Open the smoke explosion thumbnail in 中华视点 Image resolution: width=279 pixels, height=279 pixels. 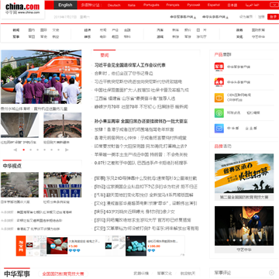coord(19,185)
